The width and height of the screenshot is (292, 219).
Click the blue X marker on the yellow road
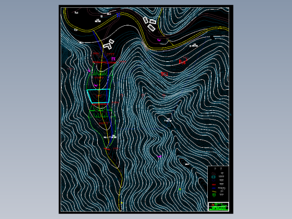[118, 15]
